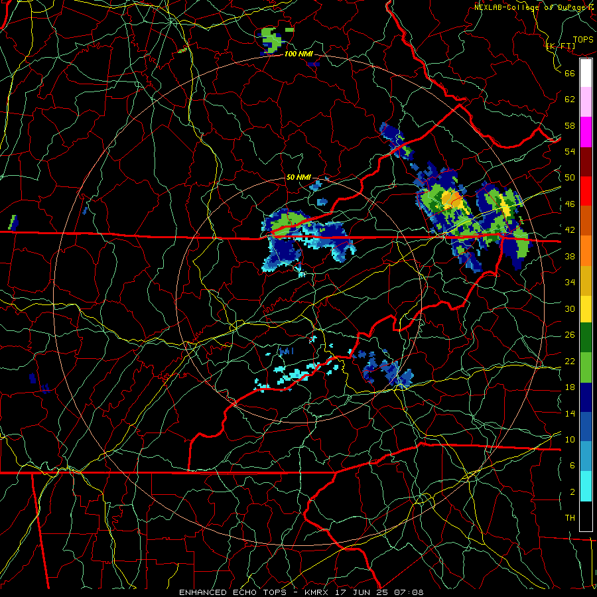Click the 10 legend value
This screenshot has width=597, height=597.
coord(570,439)
